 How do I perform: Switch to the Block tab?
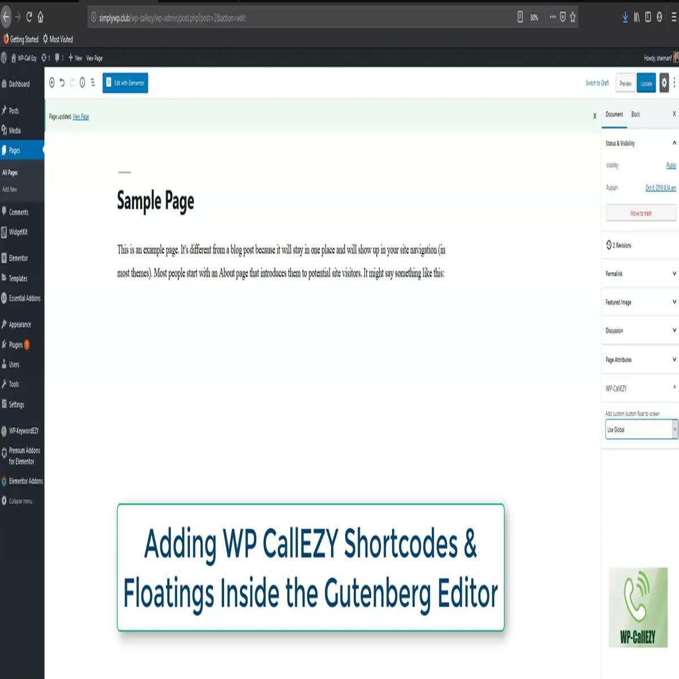click(x=635, y=114)
